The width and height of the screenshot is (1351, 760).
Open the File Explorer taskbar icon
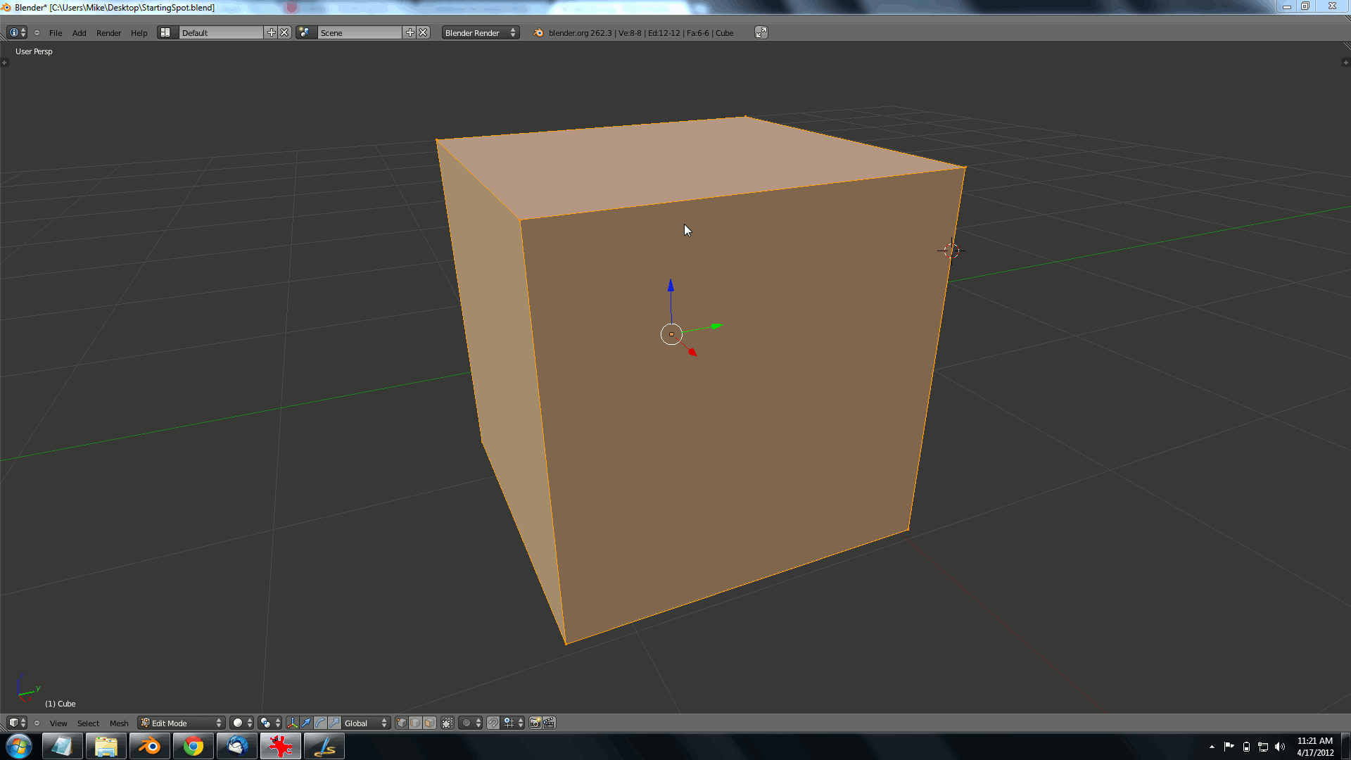pos(106,747)
